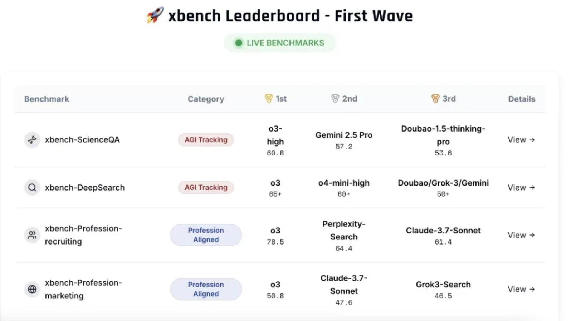Open View details for Profession-recruiting
The height and width of the screenshot is (321, 571).
521,235
